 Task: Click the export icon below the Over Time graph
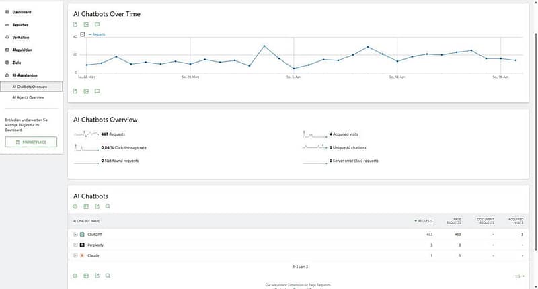tap(75, 91)
